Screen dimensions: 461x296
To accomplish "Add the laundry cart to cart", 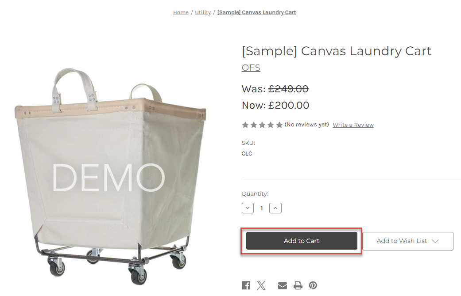I will (302, 241).
